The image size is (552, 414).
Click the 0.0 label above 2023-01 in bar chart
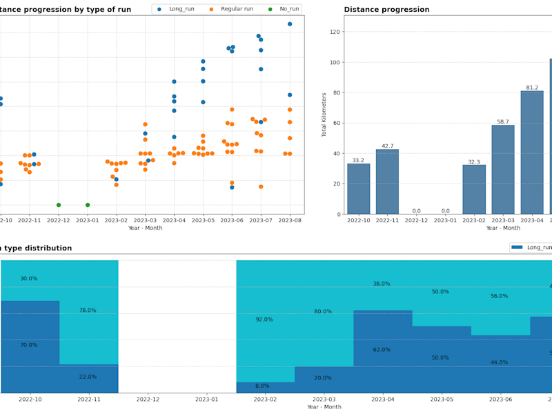point(445,211)
